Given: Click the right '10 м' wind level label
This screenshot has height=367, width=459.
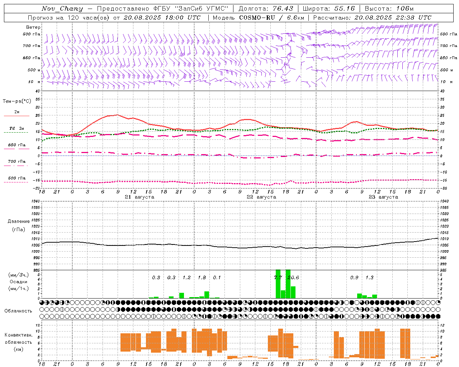Looking at the screenshot, I should [446, 82].
